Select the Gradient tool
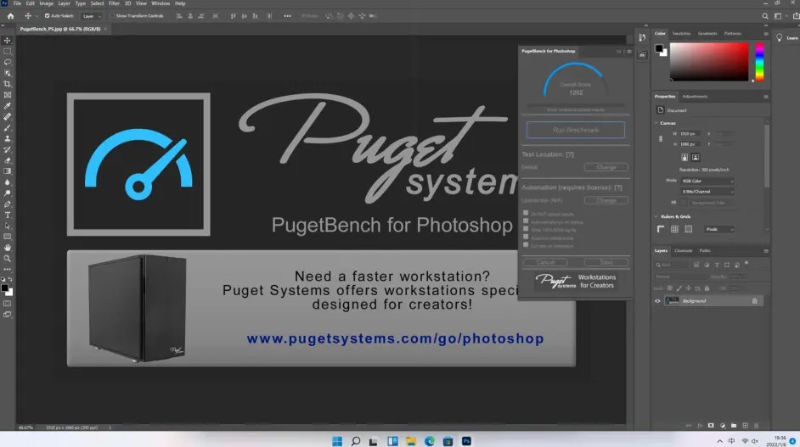 point(7,171)
